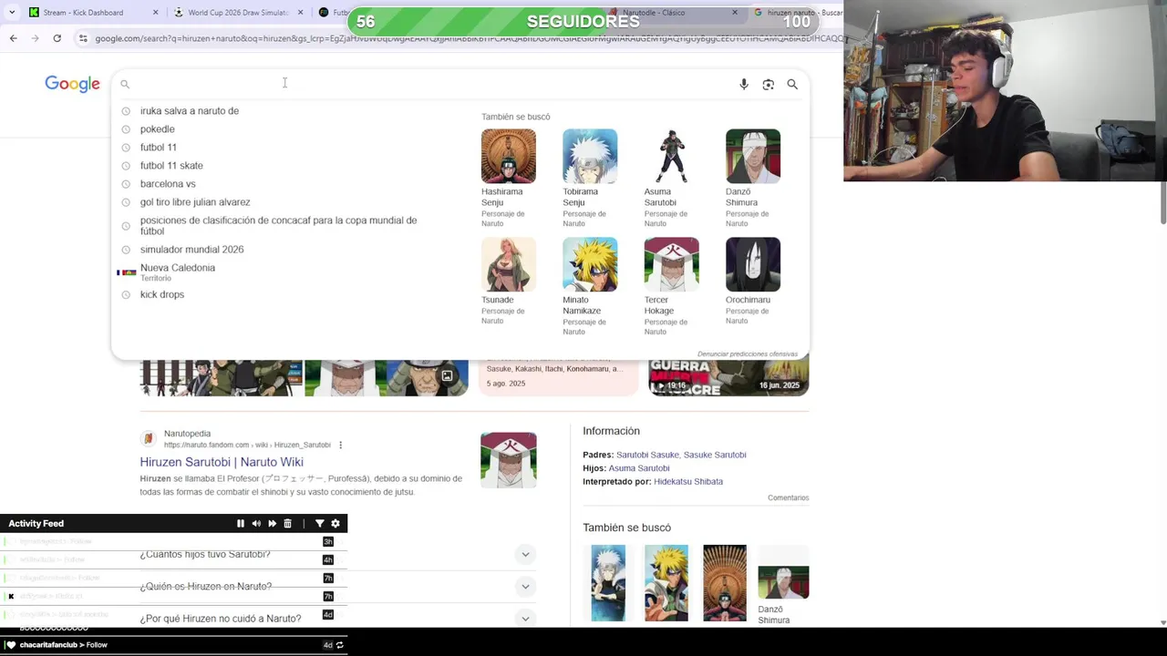This screenshot has height=656, width=1167.
Task: Open Danzō Shimura card in suggestions panel
Action: pyautogui.click(x=753, y=179)
